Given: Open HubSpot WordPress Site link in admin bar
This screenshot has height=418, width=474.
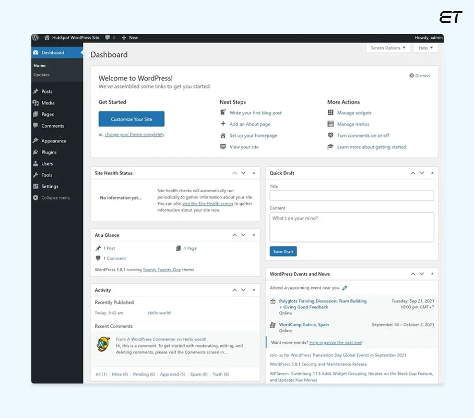Looking at the screenshot, I should point(76,38).
